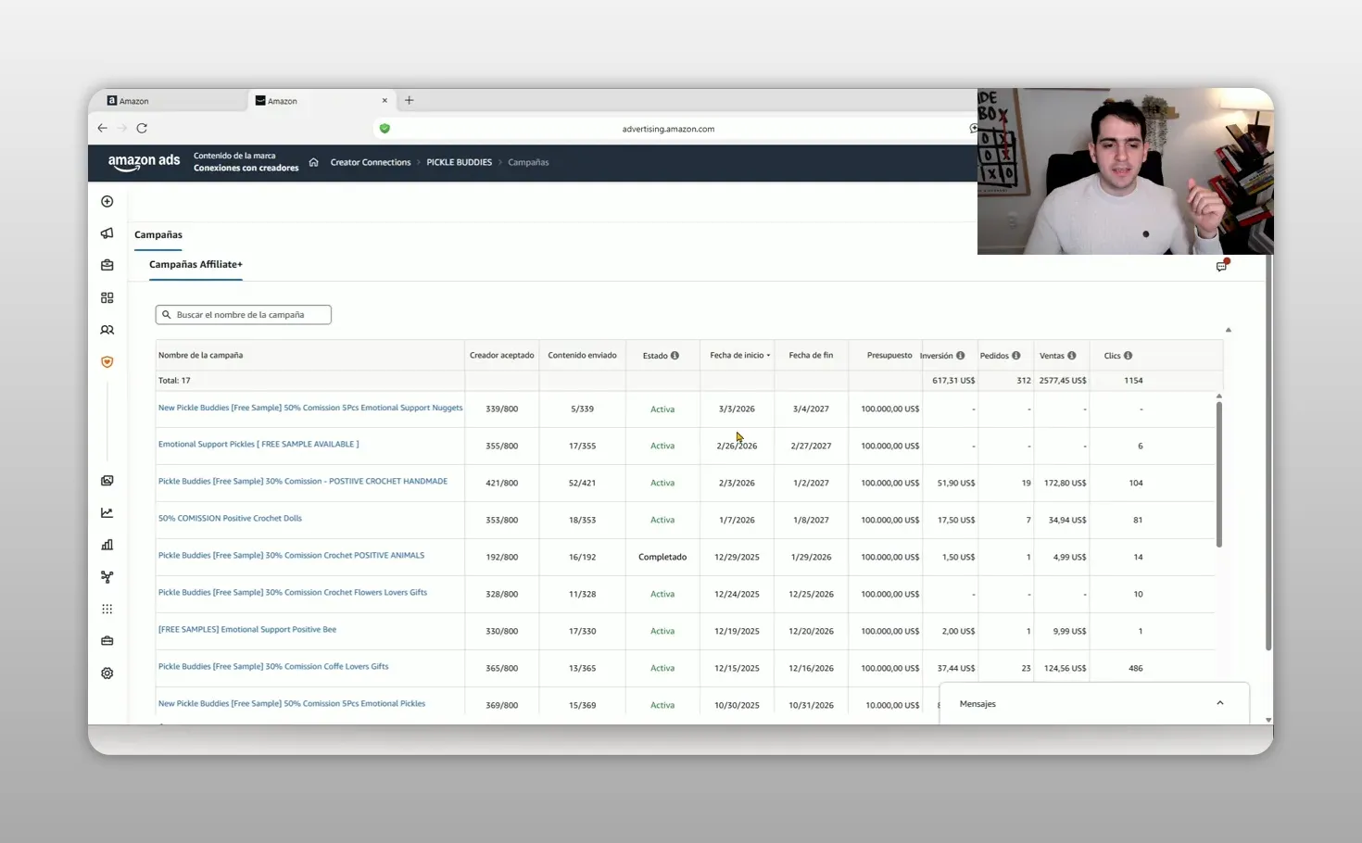Switch to the first Amazon browser tab
1362x843 pixels.
click(x=169, y=100)
